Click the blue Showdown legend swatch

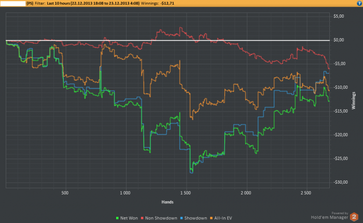point(181,218)
